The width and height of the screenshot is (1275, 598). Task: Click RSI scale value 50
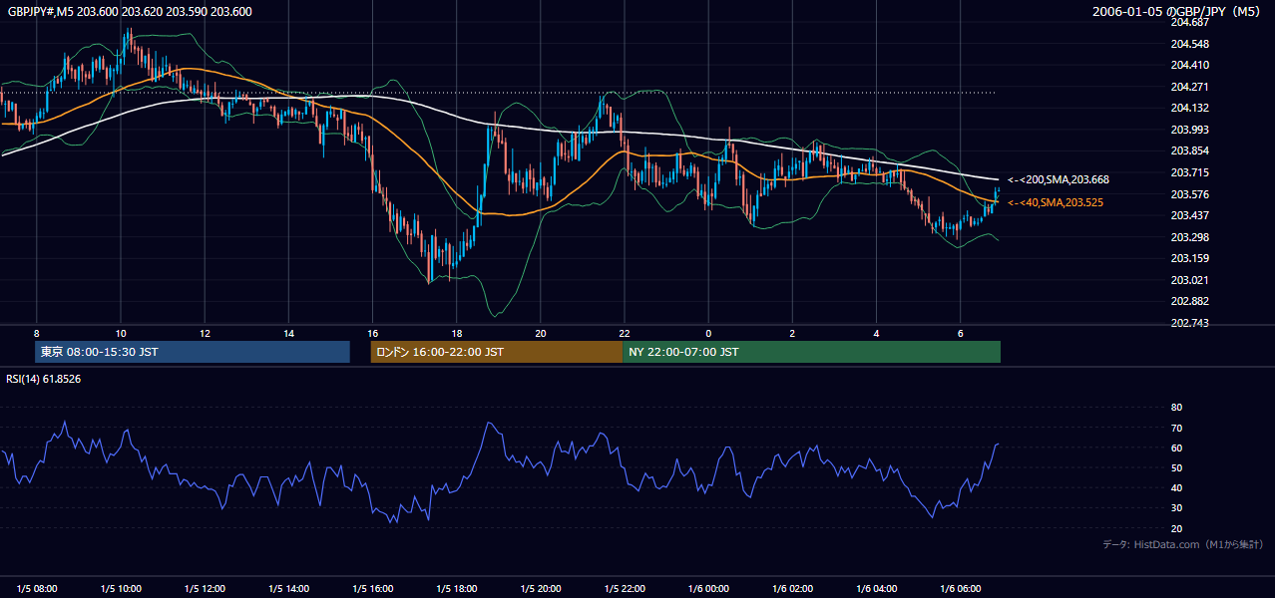pyautogui.click(x=1176, y=467)
